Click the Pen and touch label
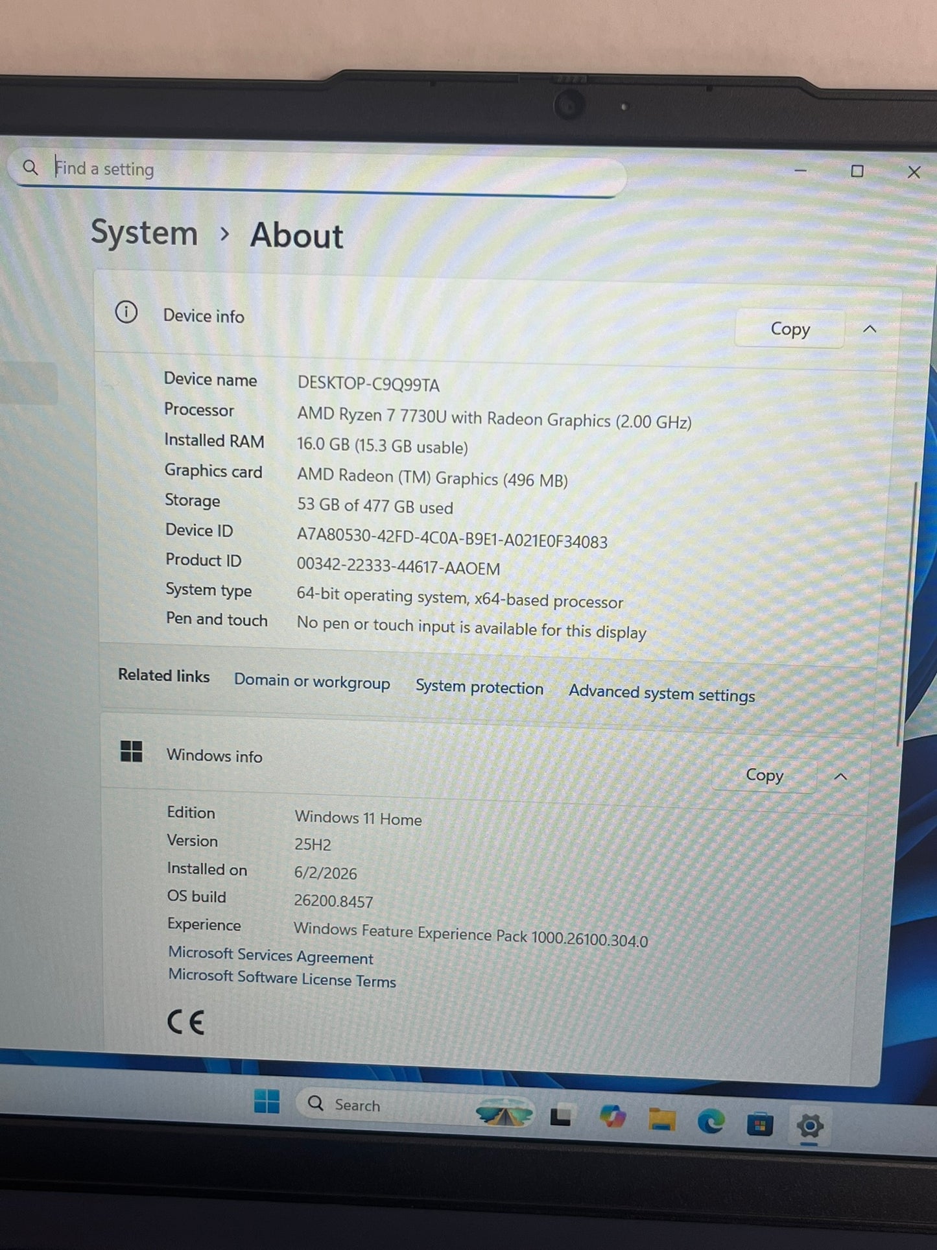Image resolution: width=937 pixels, height=1250 pixels. tap(217, 619)
